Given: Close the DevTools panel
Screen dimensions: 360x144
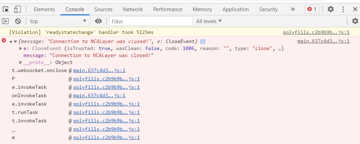Looking at the screenshot, I should (x=355, y=9).
